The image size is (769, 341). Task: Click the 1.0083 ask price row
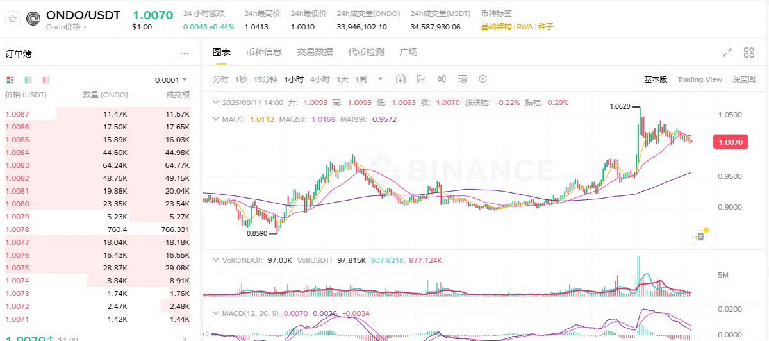pos(97,165)
